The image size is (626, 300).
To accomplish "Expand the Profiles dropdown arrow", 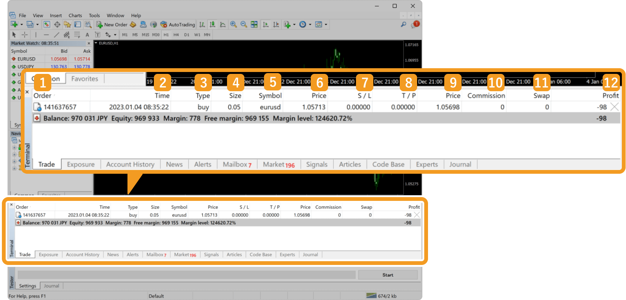I will click(37, 24).
